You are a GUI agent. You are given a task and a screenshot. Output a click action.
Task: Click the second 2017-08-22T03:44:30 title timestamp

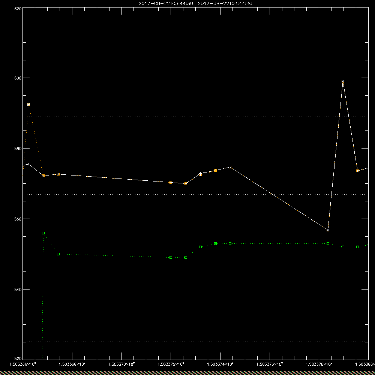click(x=225, y=4)
